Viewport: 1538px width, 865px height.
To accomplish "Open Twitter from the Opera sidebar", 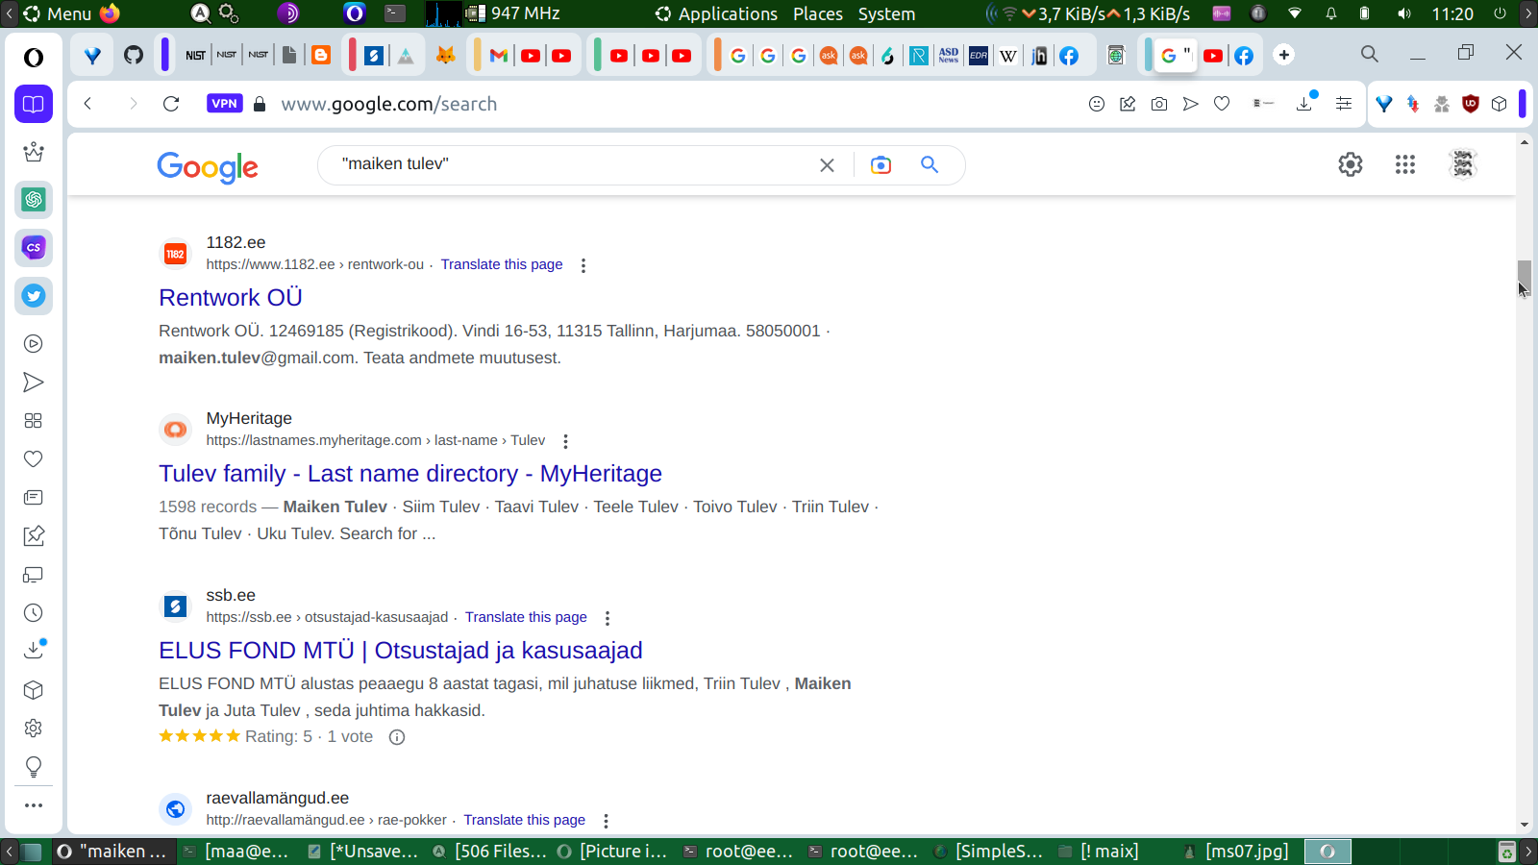I will coord(34,296).
